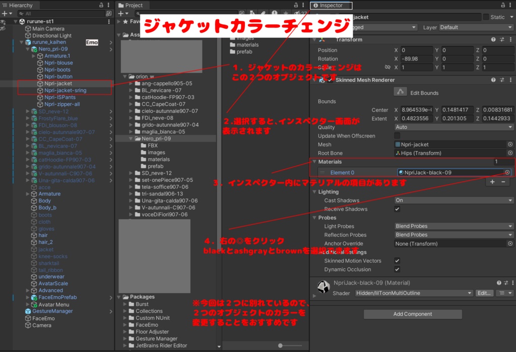Image resolution: width=516 pixels, height=352 pixels.
Task: Uncheck Dynamic Occlusion in the renderer
Action: 398,269
